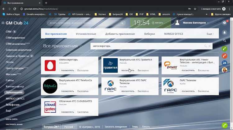
Task: Open the ГАРС Телеком logo marked NEW
Action: [x=171, y=86]
